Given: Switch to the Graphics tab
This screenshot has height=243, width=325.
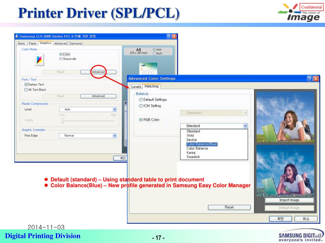Looking at the screenshot, I should point(45,43).
